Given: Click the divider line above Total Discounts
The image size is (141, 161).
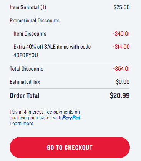Looking at the screenshot, I should point(70,62).
